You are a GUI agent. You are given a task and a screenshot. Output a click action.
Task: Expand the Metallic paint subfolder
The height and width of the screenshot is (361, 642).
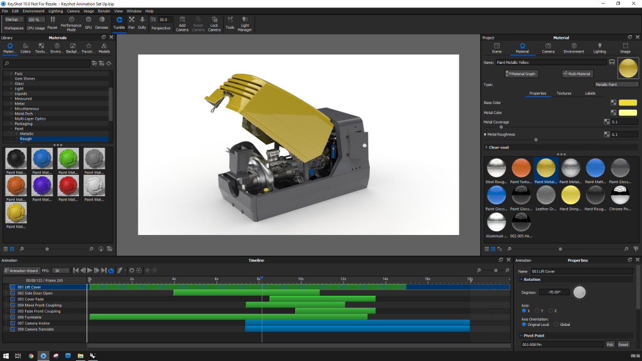(16, 134)
